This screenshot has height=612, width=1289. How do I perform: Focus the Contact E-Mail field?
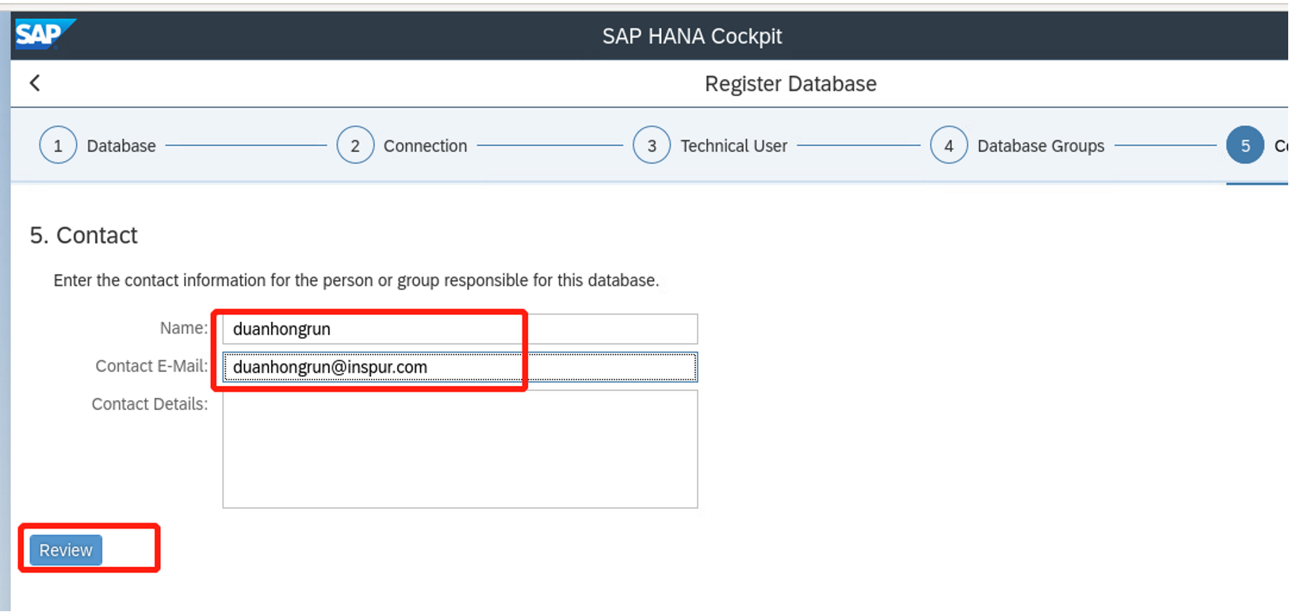click(x=460, y=367)
